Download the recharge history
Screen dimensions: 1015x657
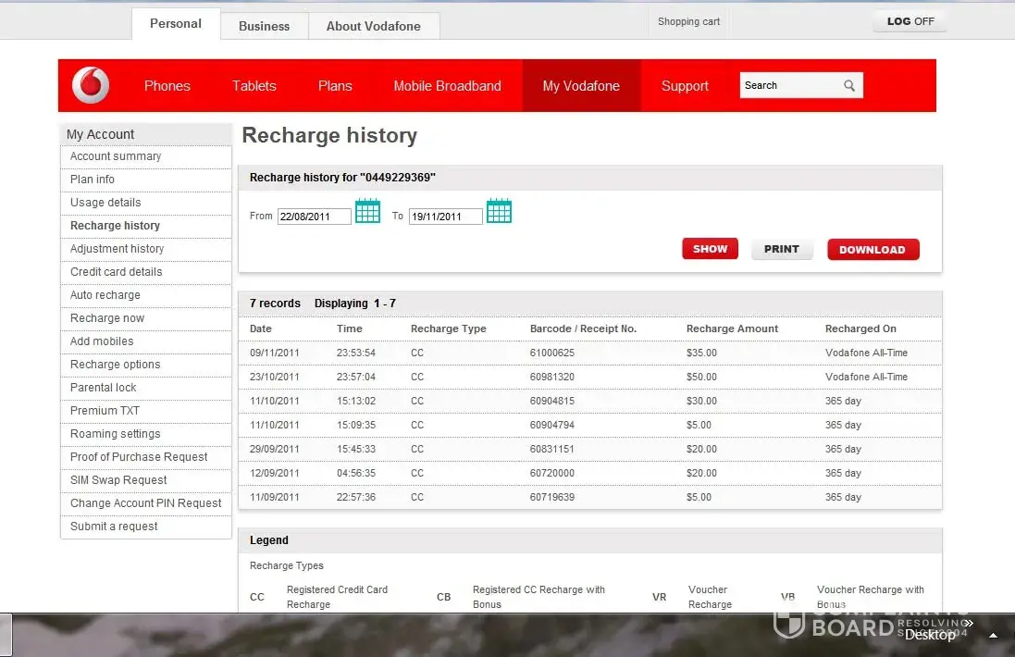[873, 249]
